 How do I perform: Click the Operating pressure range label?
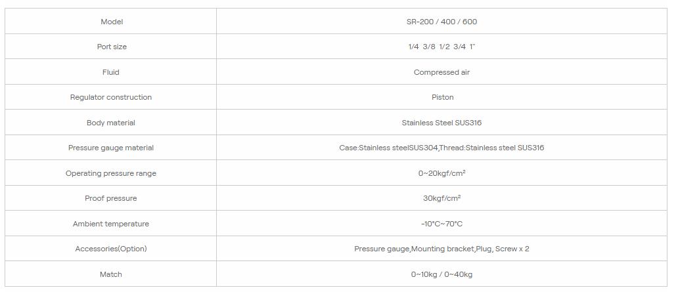pos(111,173)
